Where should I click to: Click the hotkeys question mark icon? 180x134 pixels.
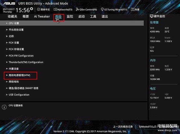click(x=132, y=9)
